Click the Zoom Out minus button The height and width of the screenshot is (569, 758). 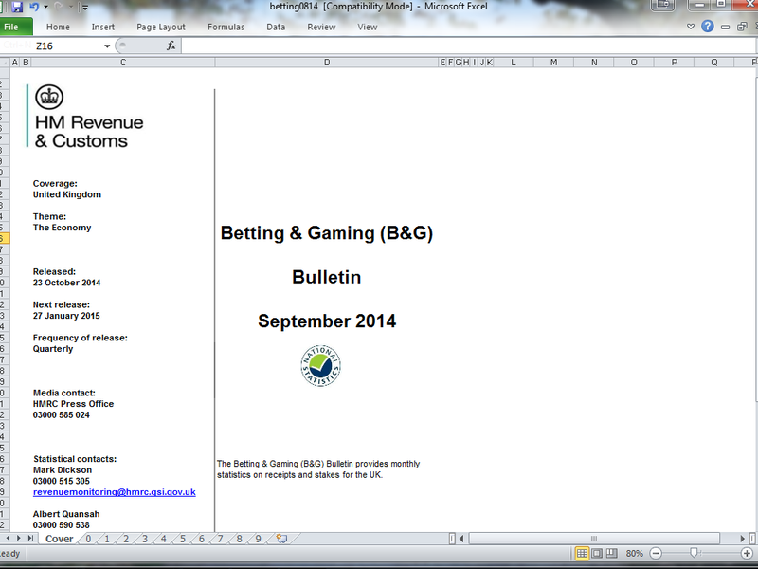(656, 553)
